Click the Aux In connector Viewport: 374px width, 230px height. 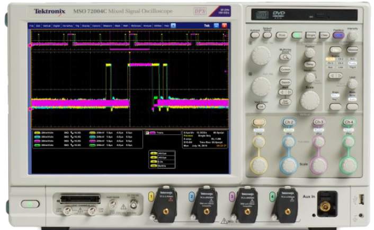[x=326, y=206]
